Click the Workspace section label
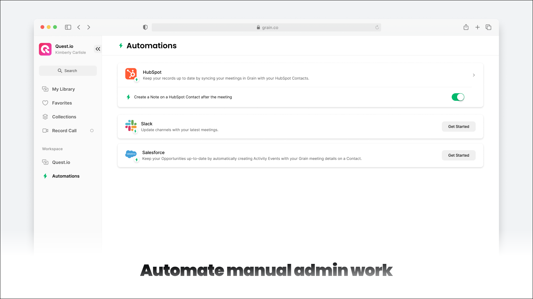Image resolution: width=533 pixels, height=299 pixels. pyautogui.click(x=52, y=149)
